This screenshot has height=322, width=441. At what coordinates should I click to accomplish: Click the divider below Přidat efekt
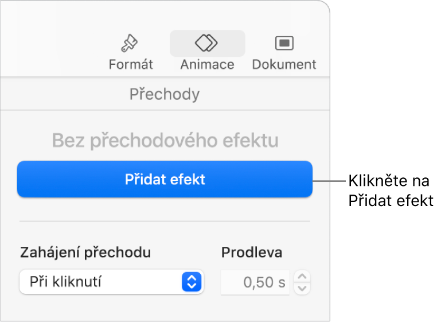165,221
